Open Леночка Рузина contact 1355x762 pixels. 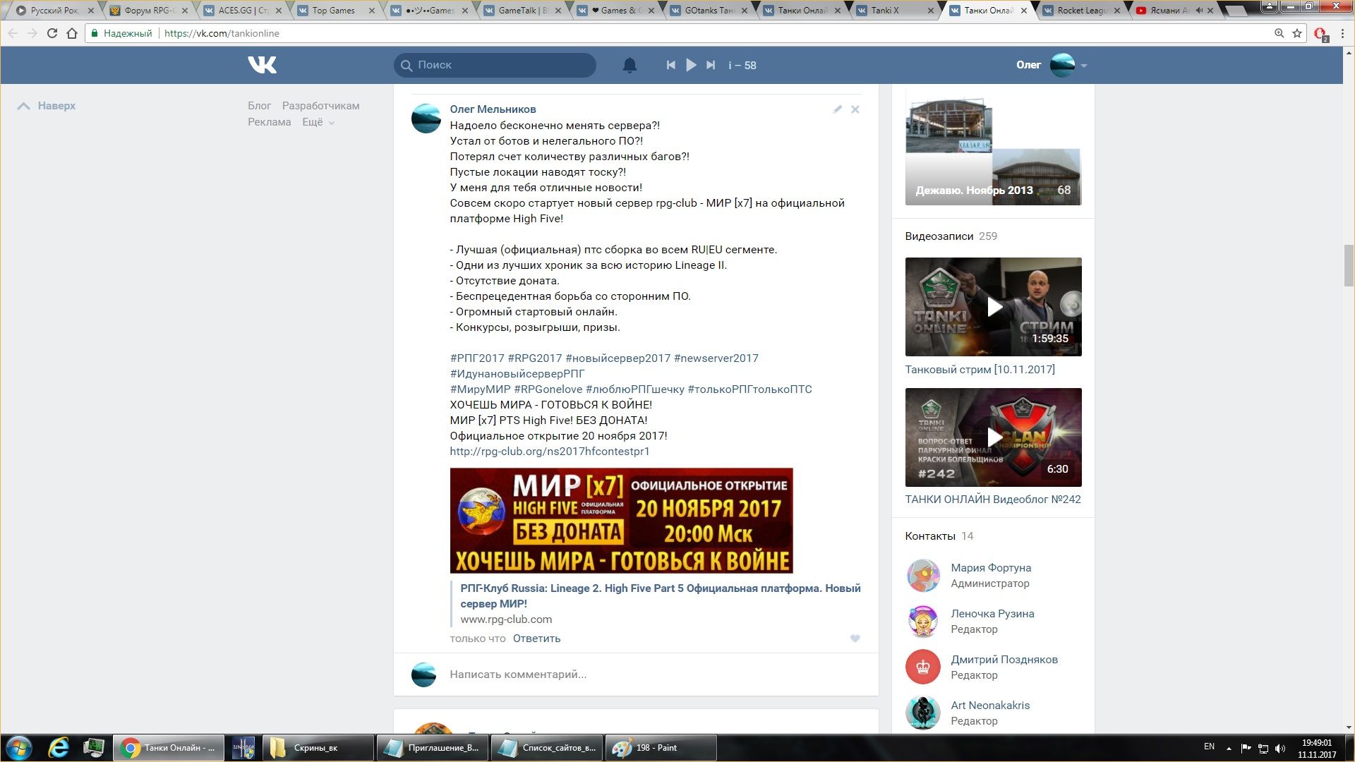(992, 614)
